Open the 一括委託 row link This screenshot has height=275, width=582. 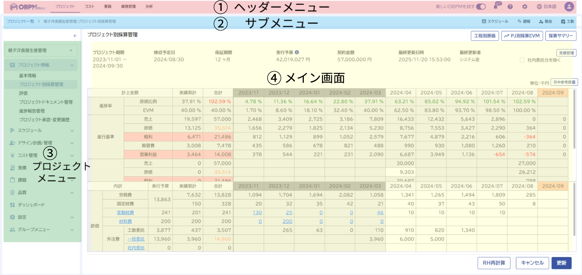[x=136, y=239]
